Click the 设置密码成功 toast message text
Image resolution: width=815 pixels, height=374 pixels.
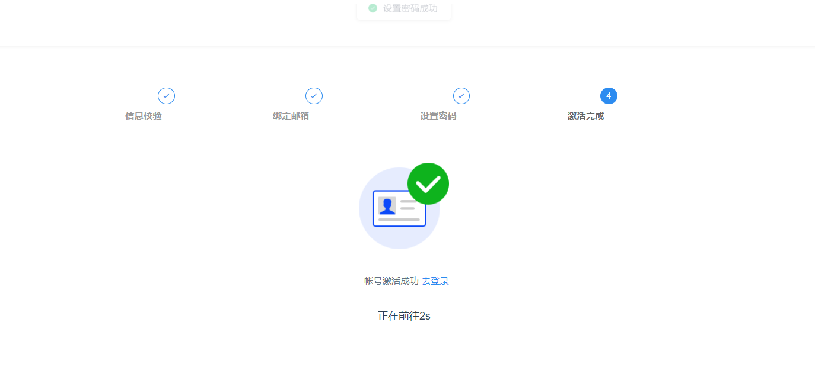[x=410, y=8]
